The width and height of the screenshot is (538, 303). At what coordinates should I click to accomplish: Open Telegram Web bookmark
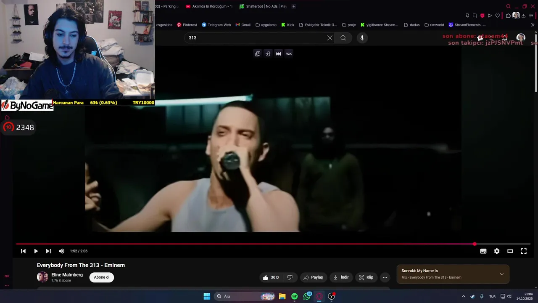(x=216, y=25)
